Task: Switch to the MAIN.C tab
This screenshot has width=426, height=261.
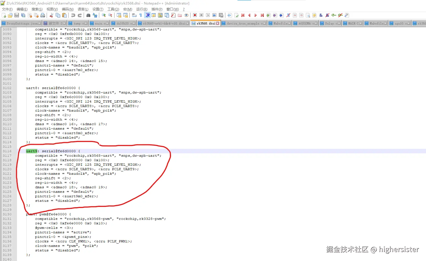Action: (353, 23)
